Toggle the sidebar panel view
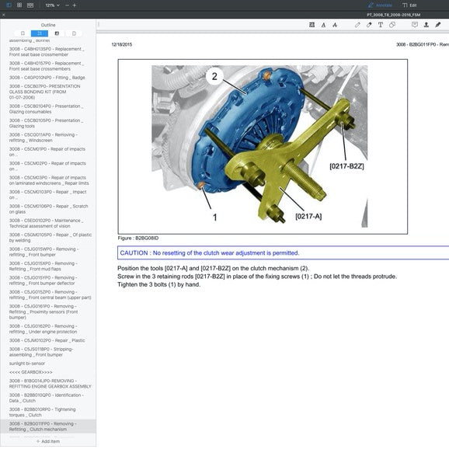Viewport: 449px width, 449px height. [x=9, y=5]
